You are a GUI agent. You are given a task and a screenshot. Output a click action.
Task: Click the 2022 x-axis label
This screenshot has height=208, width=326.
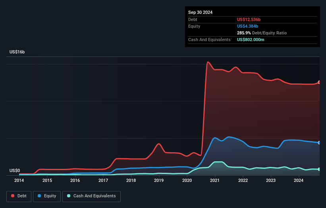click(x=243, y=180)
